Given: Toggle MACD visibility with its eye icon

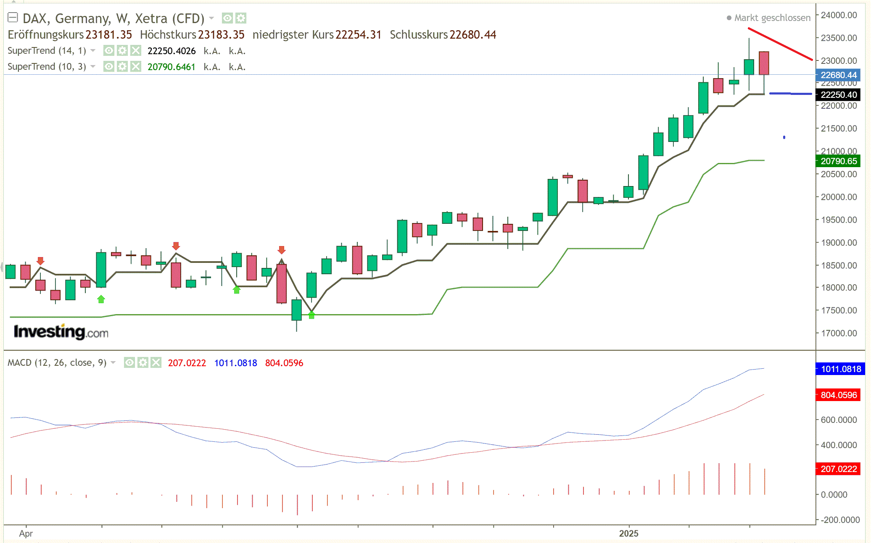Looking at the screenshot, I should [x=129, y=363].
